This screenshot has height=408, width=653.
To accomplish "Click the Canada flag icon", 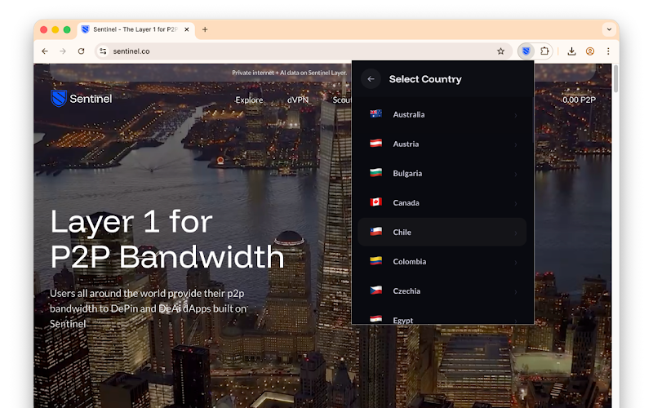I will pos(376,202).
